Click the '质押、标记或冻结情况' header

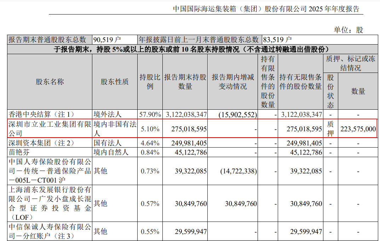coord(350,63)
